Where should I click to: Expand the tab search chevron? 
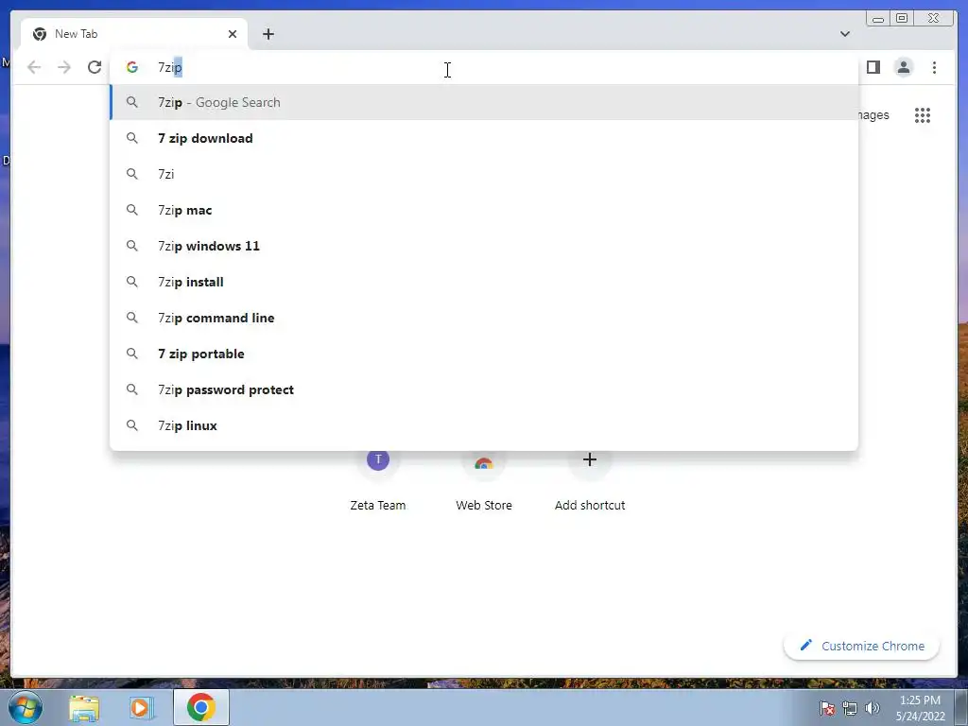click(844, 34)
